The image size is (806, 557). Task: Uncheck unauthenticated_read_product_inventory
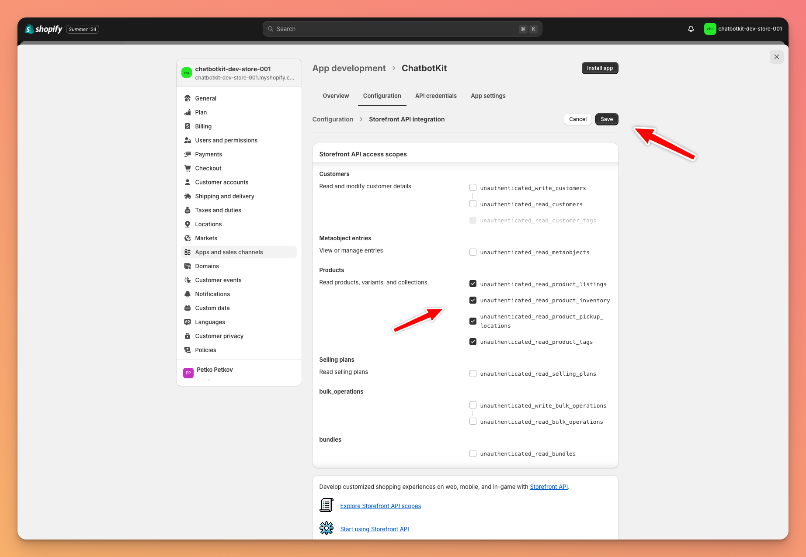[x=473, y=300]
